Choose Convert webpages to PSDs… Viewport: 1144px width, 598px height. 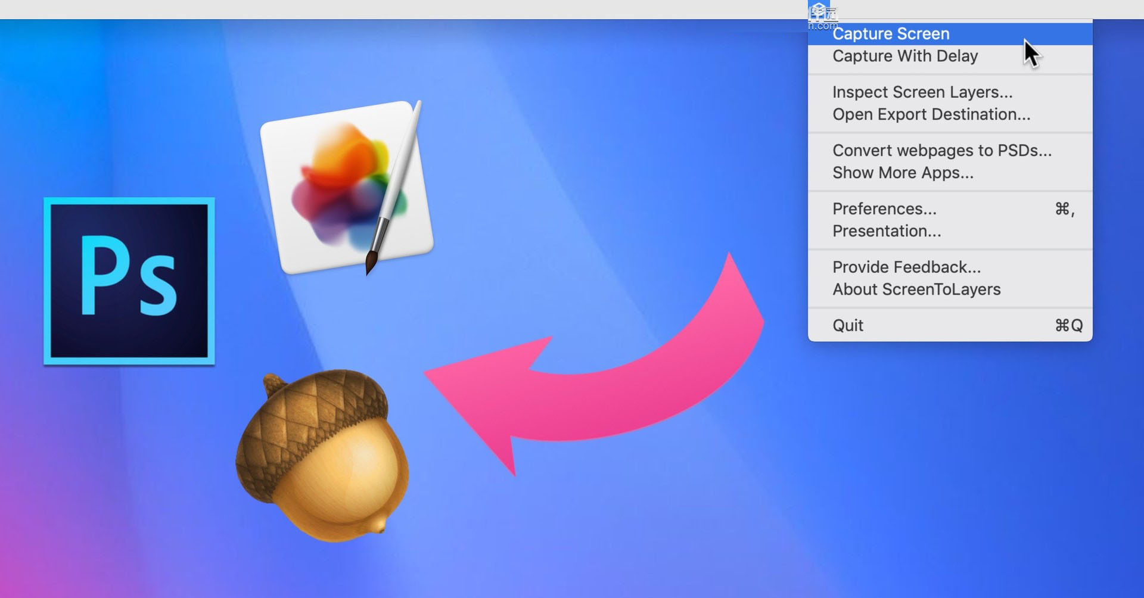[x=950, y=151]
